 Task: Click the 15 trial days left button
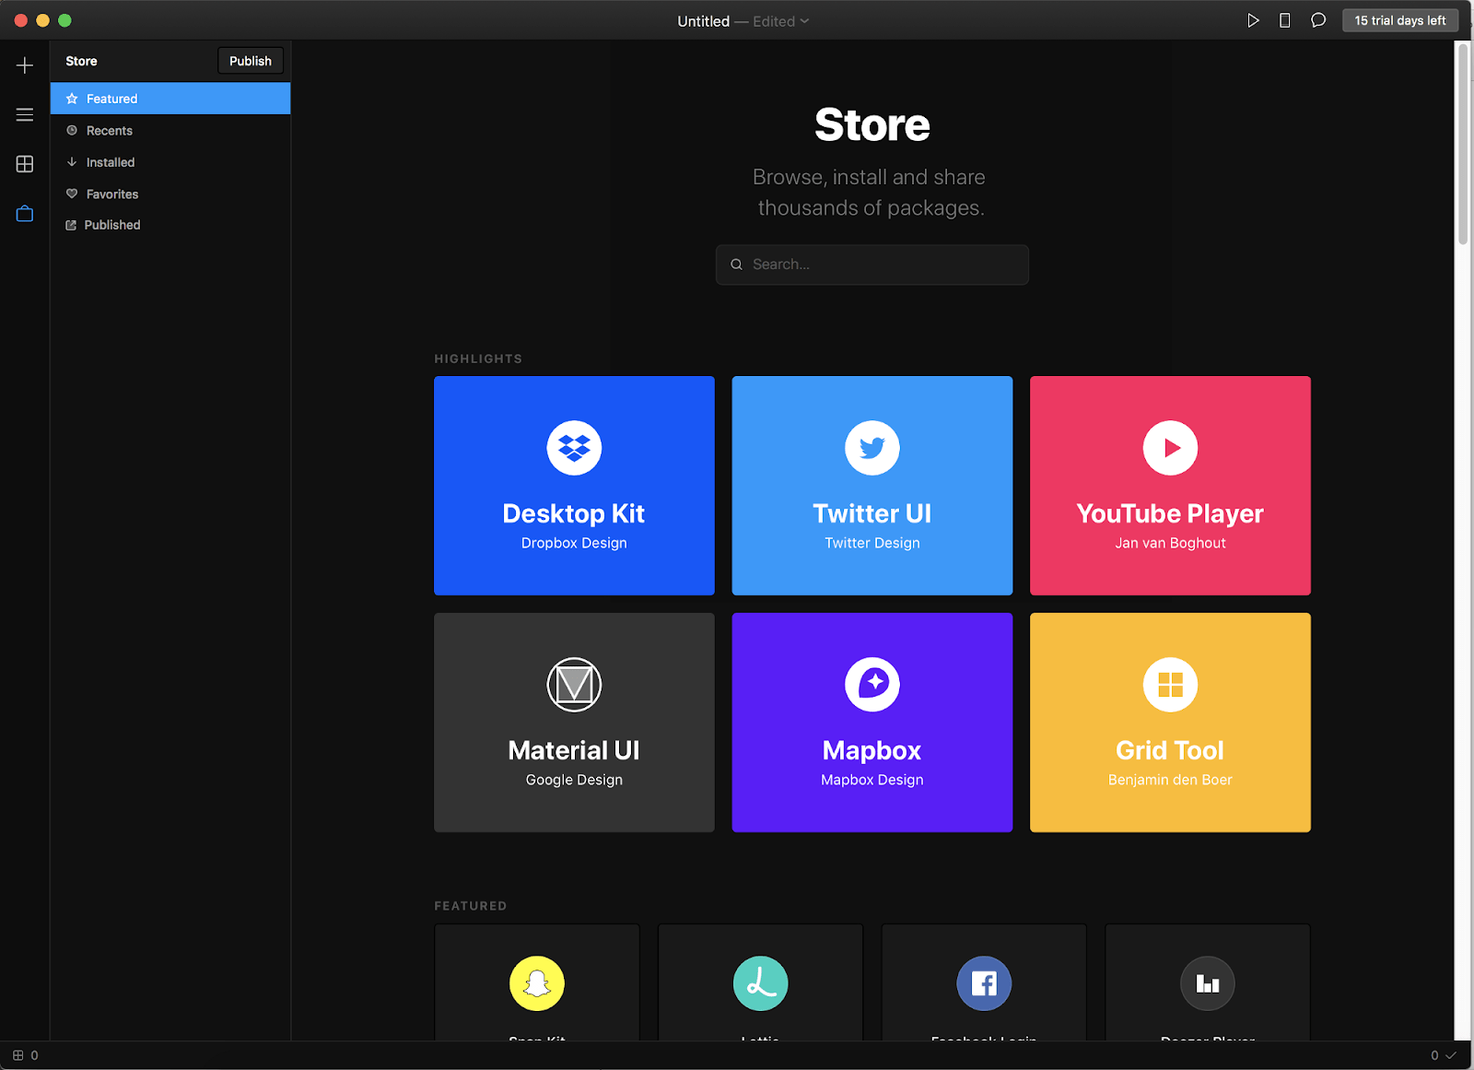pos(1399,20)
